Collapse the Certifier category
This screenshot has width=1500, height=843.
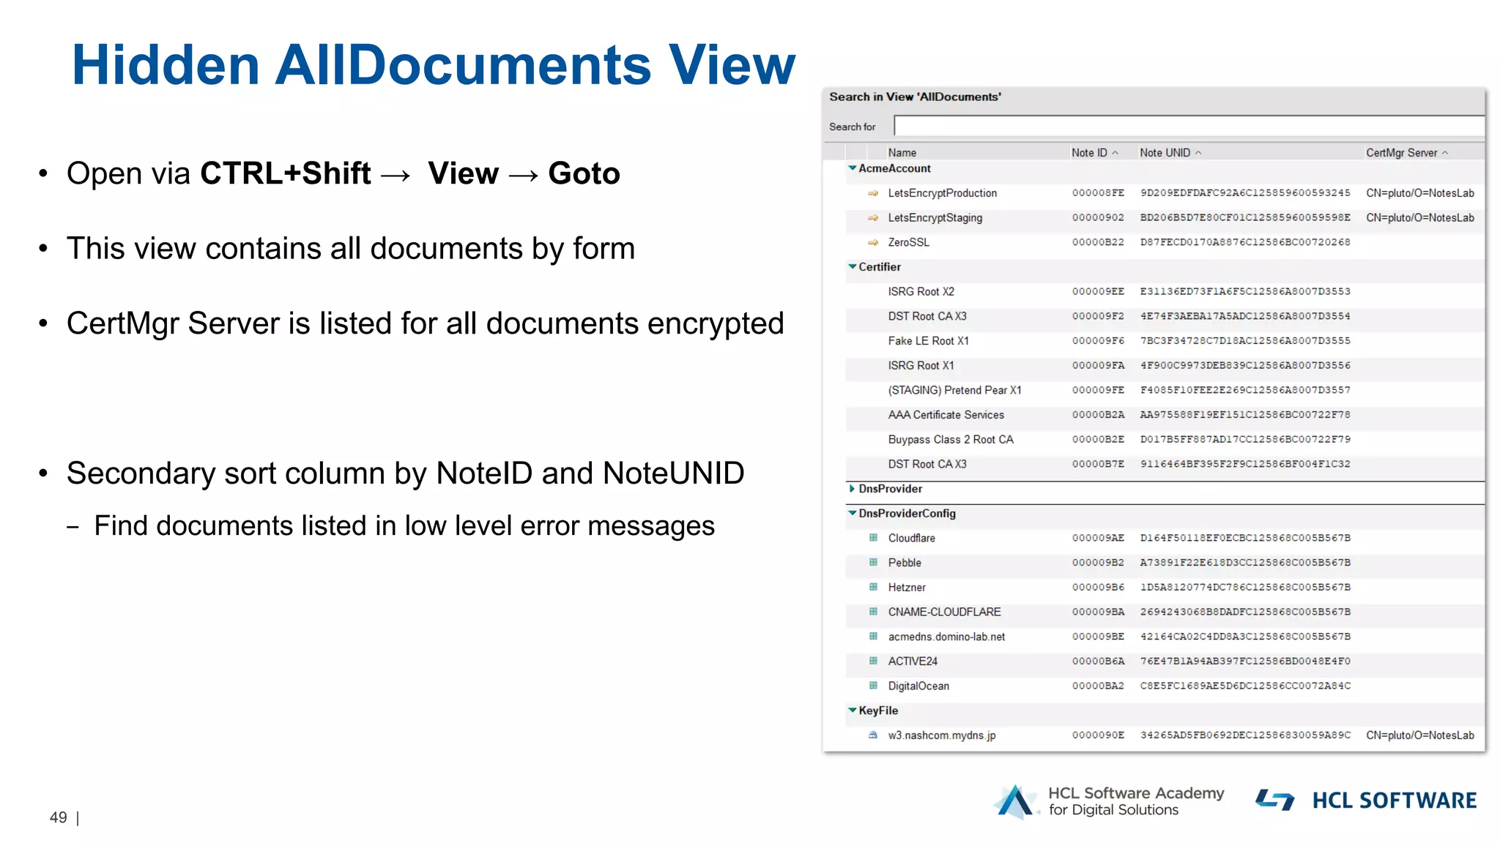click(x=853, y=267)
